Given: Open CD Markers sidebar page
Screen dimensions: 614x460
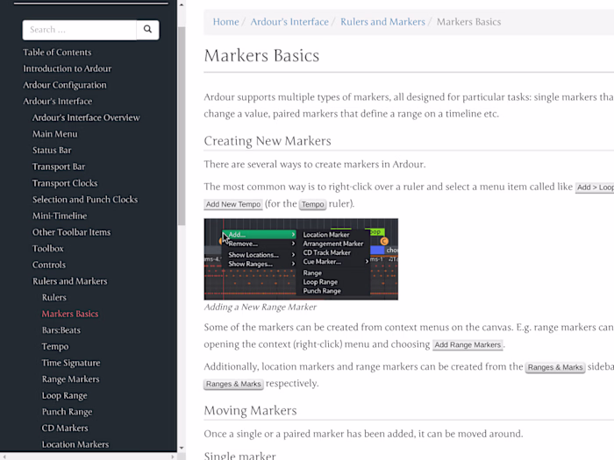Looking at the screenshot, I should (65, 428).
